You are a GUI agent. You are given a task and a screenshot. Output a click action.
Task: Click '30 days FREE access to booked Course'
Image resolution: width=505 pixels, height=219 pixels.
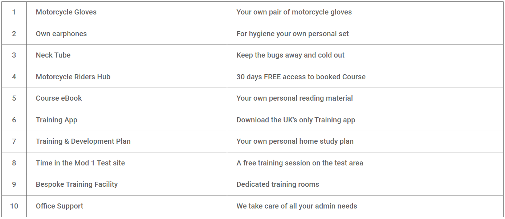coord(301,77)
